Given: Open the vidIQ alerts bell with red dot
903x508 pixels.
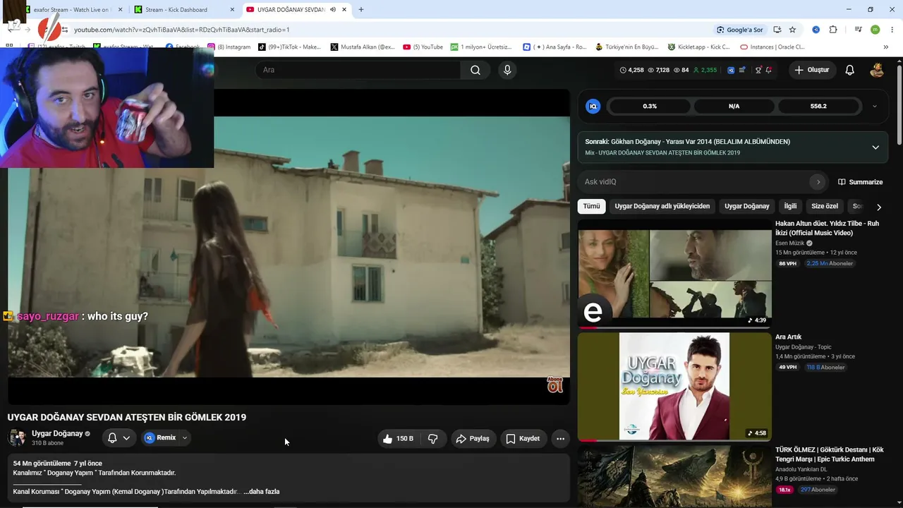Looking at the screenshot, I should (x=768, y=70).
